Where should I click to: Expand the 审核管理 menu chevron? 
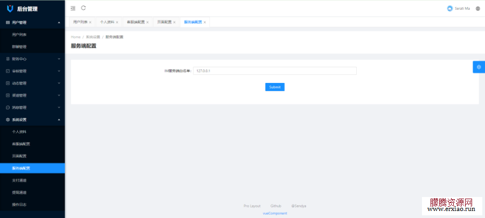click(x=59, y=71)
